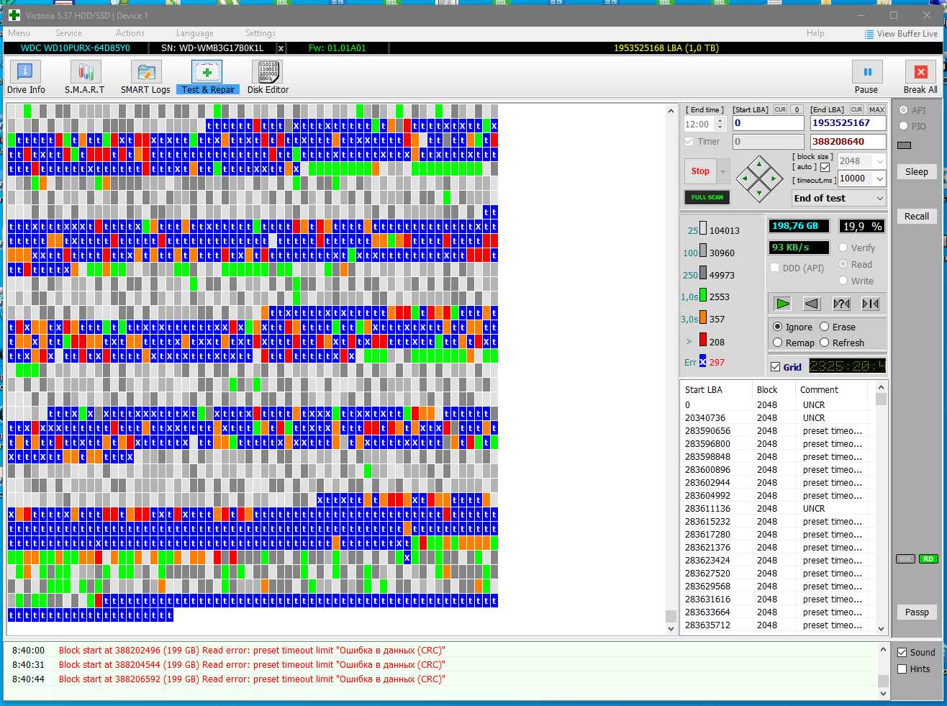Select forward scan direction green arrow
Image resolution: width=947 pixels, height=706 pixels.
[x=783, y=304]
